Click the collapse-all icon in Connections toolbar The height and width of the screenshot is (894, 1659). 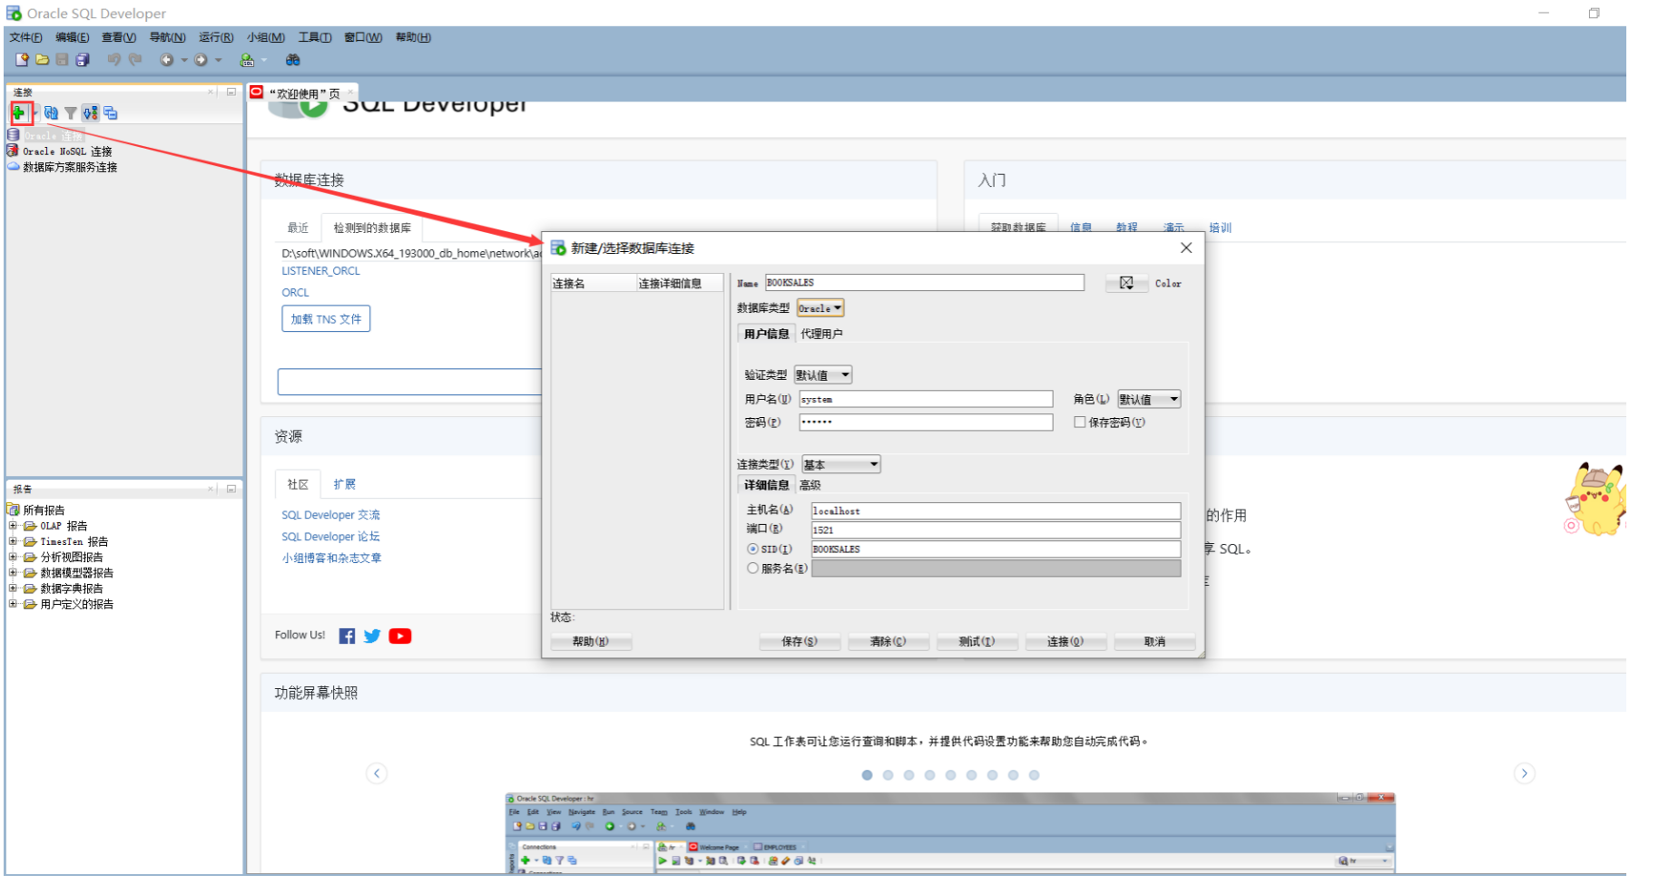(x=111, y=113)
